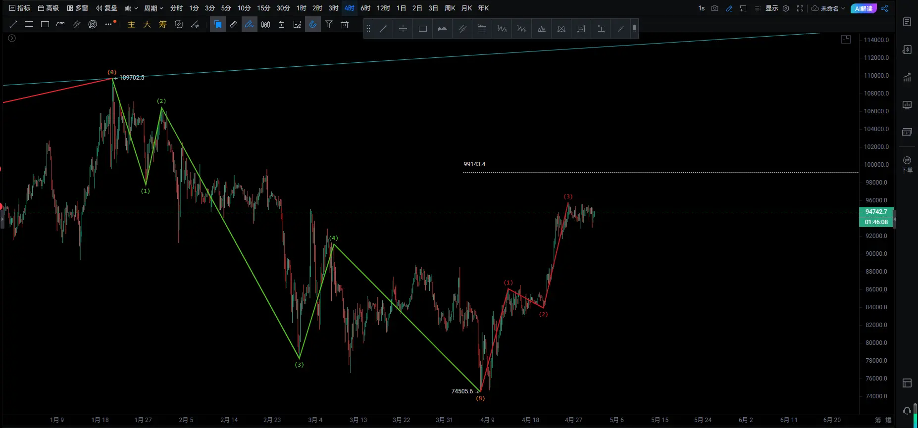Image resolution: width=918 pixels, height=428 pixels.
Task: Grab the floating toolbar drag handle
Action: (x=368, y=29)
